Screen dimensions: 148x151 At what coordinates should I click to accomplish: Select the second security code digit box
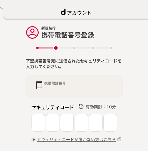pos(53,123)
